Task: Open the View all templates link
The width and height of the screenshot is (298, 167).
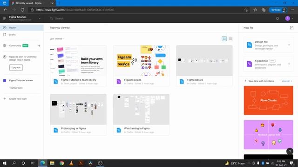Action: click(x=287, y=81)
